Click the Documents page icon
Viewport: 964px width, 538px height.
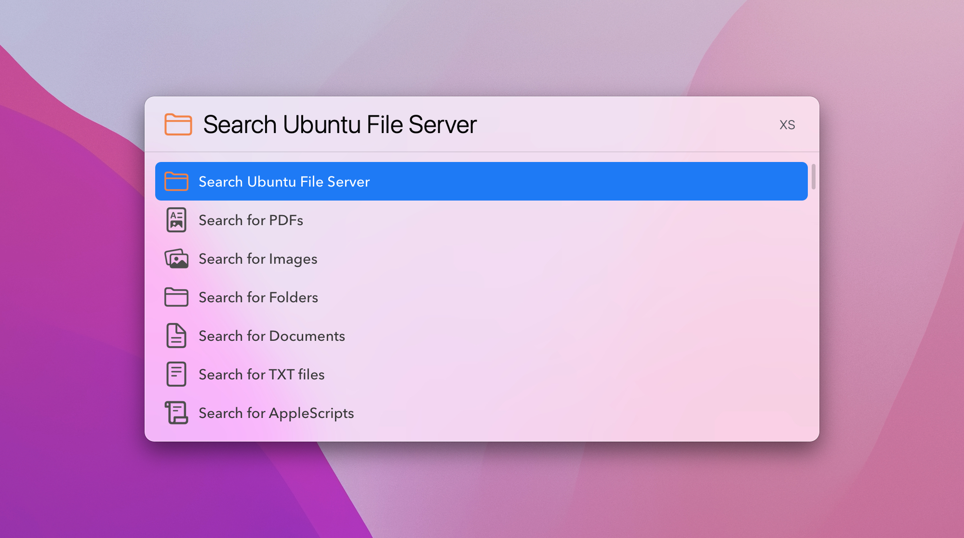[x=176, y=336]
